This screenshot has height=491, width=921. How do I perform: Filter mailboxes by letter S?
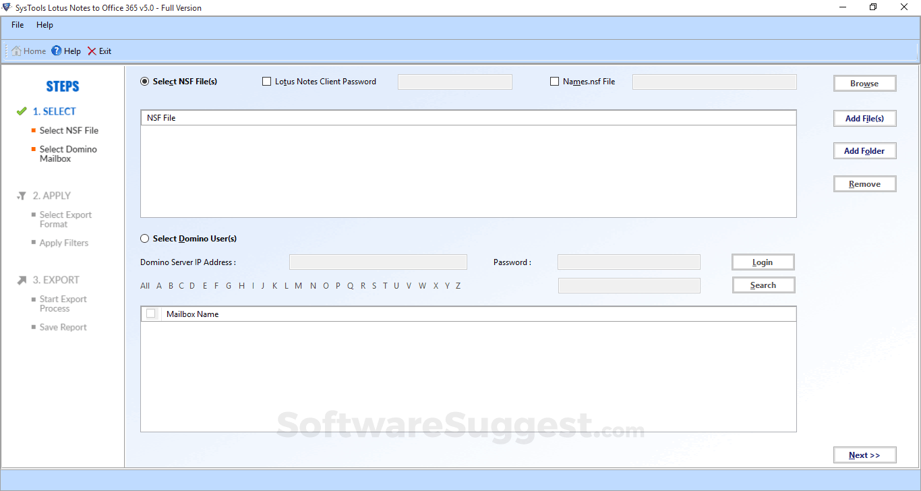(374, 285)
